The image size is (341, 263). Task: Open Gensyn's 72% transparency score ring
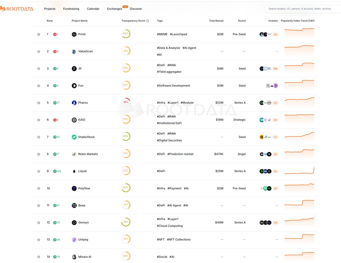(x=126, y=222)
